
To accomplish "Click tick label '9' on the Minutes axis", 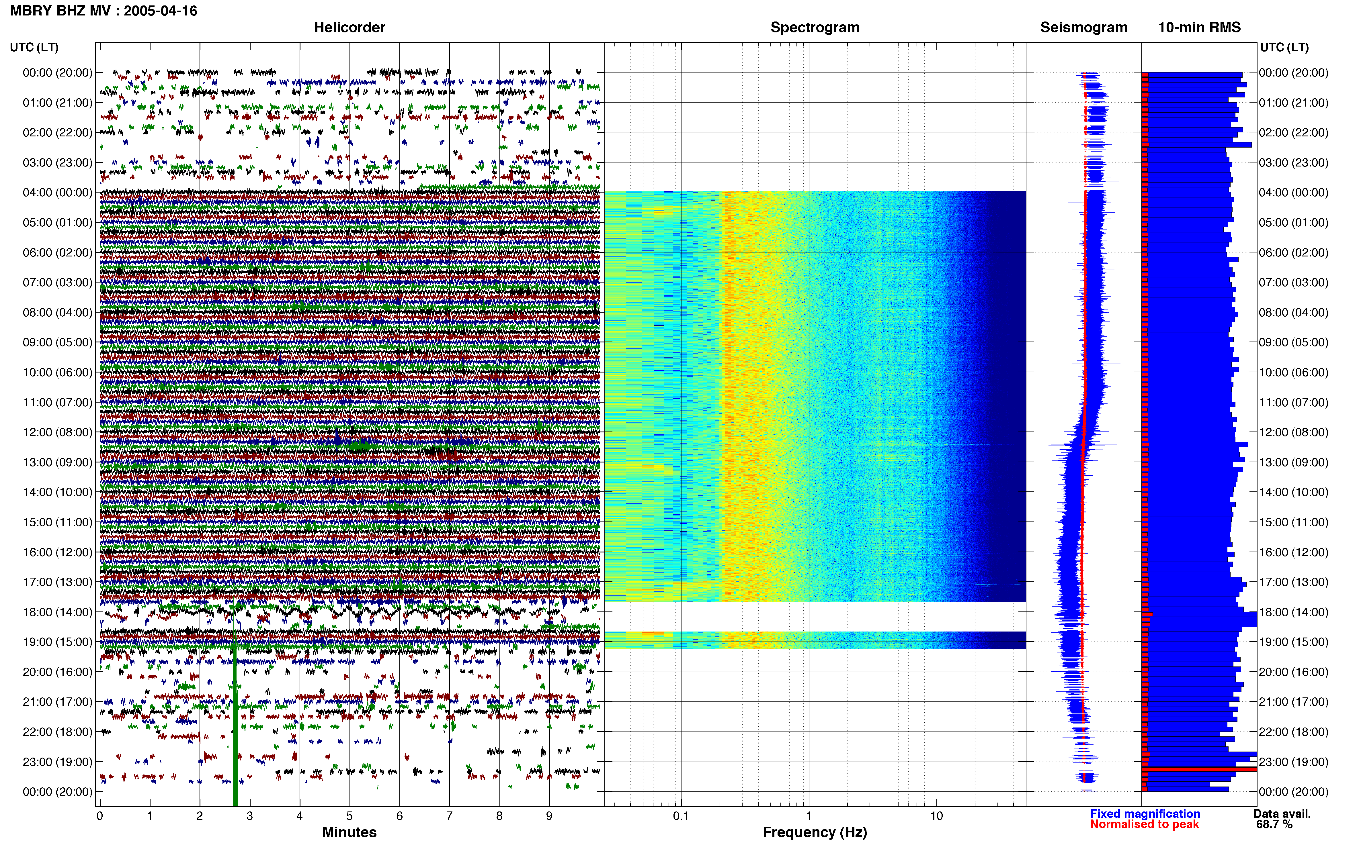I will tap(549, 816).
